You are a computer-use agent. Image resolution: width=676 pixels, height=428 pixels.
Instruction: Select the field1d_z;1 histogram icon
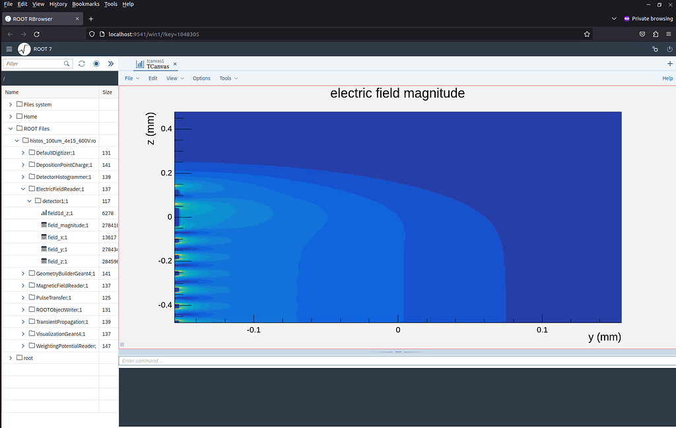point(44,213)
